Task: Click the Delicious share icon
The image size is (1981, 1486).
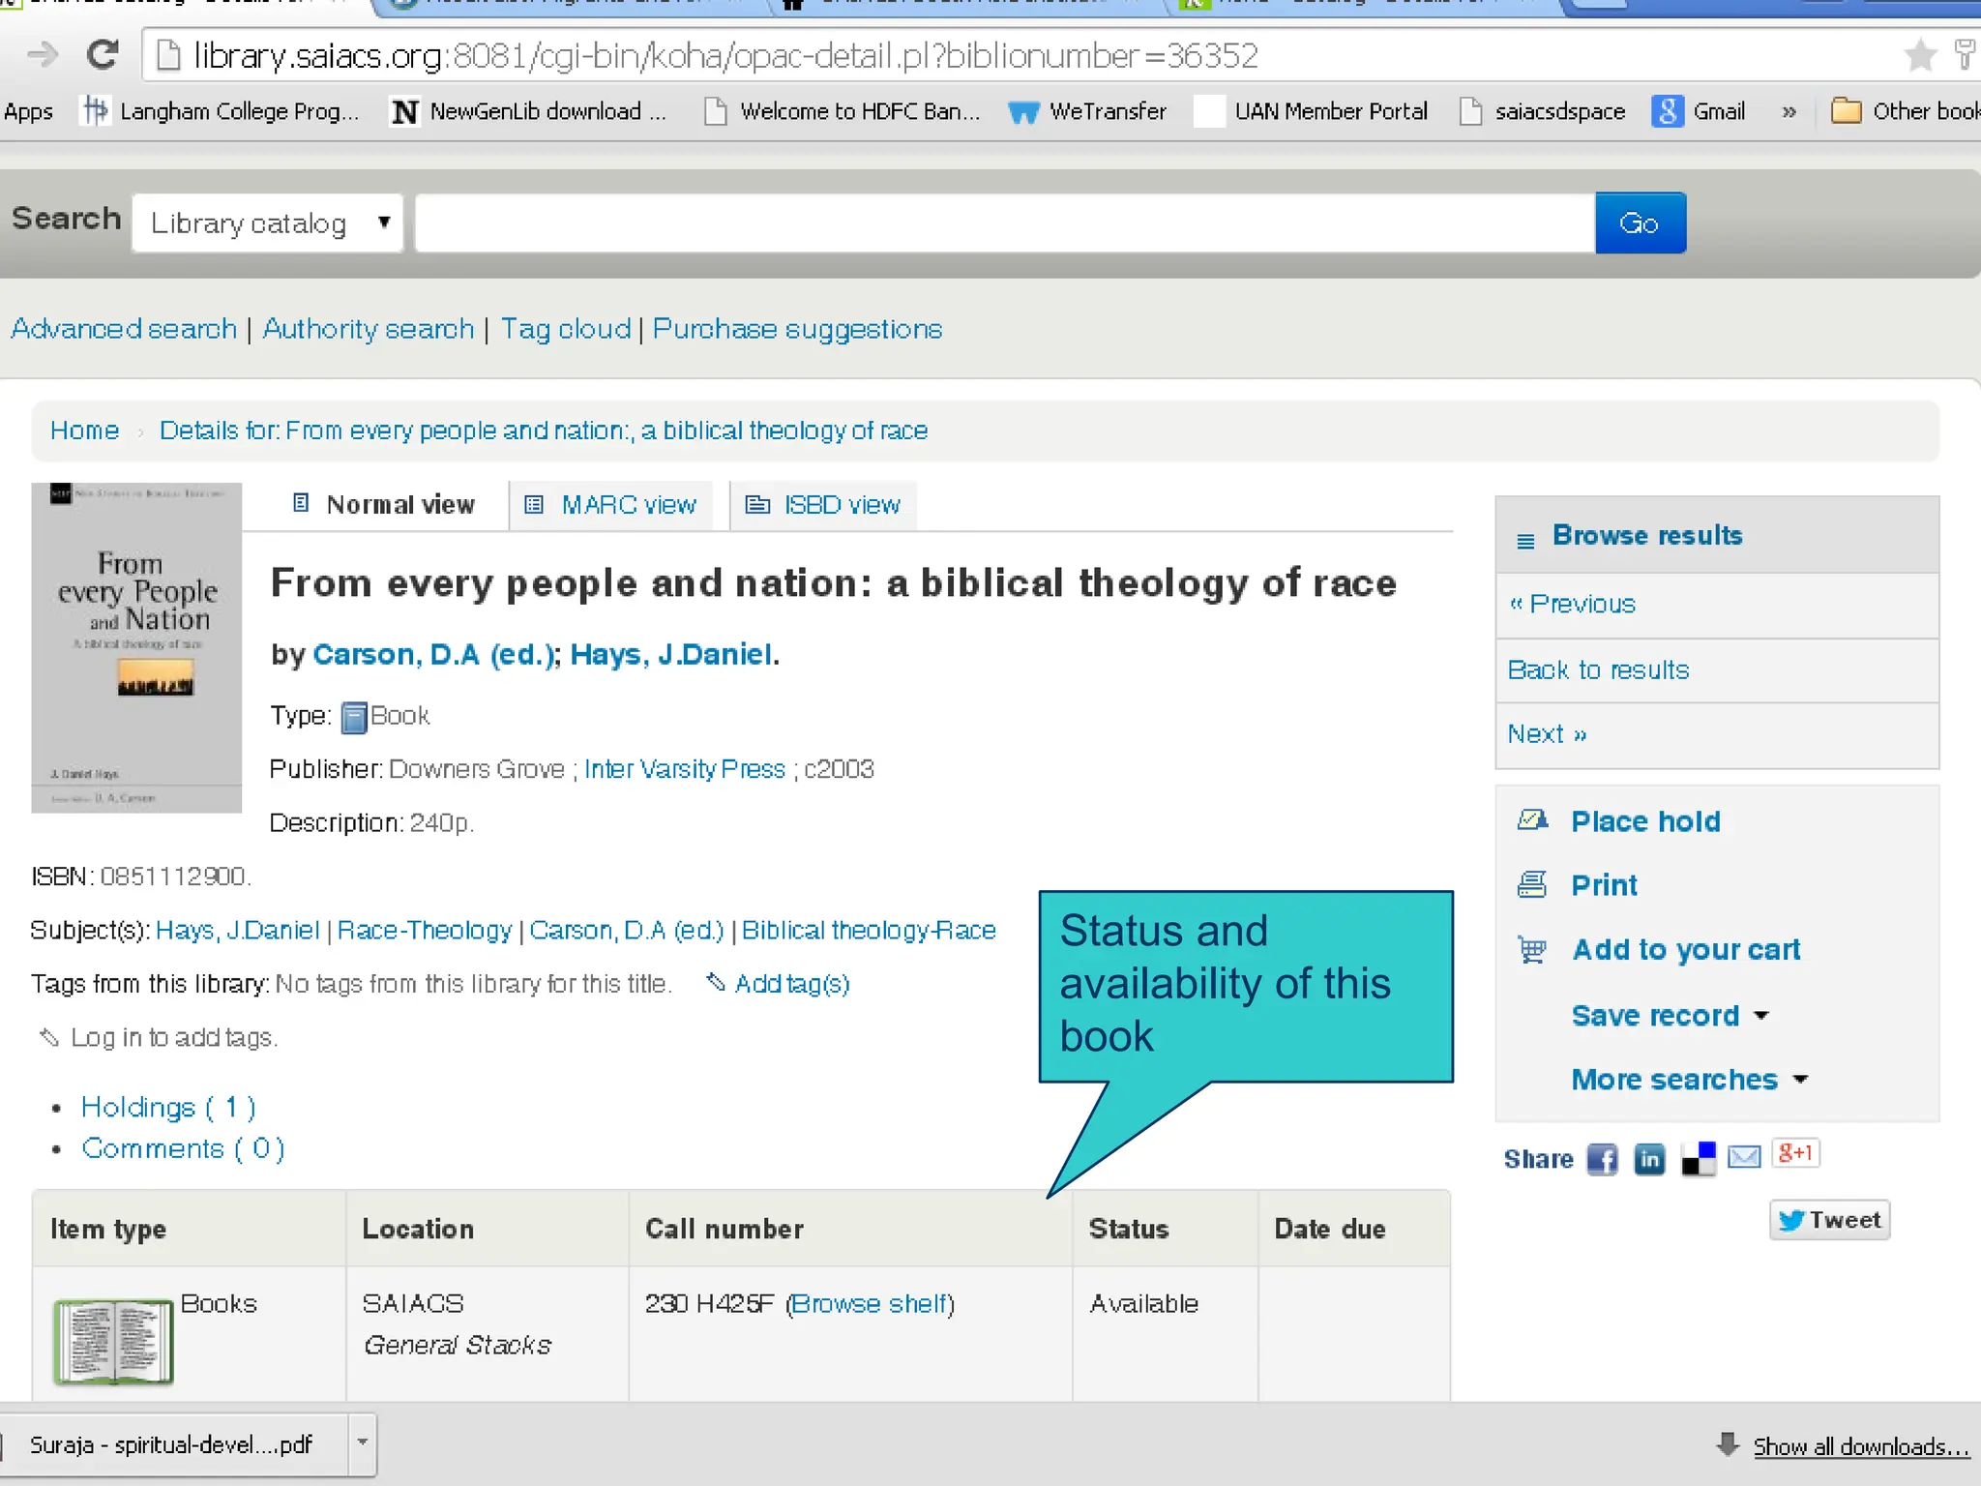Action: pyautogui.click(x=1698, y=1158)
